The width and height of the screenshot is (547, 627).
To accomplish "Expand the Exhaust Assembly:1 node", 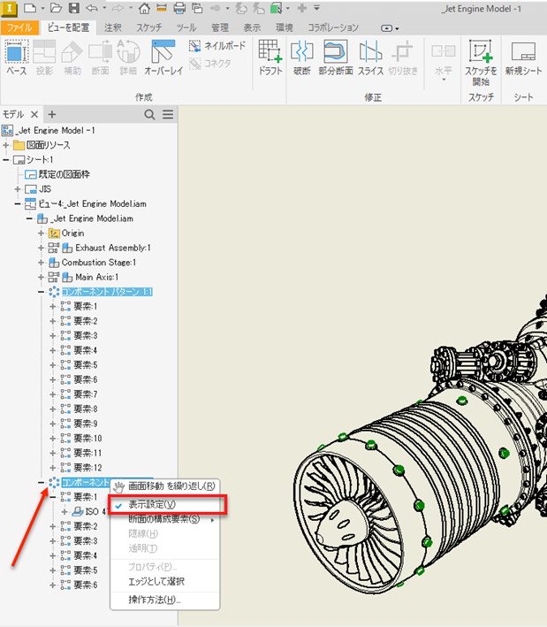I will coord(41,248).
